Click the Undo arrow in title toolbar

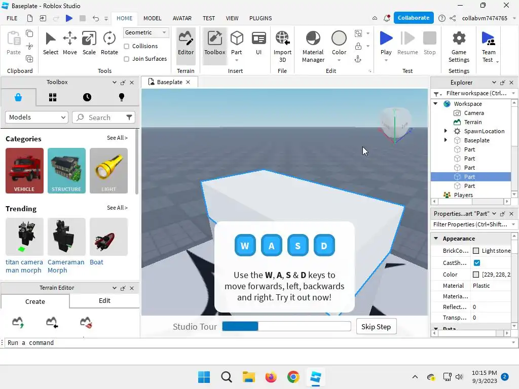[x=96, y=18]
